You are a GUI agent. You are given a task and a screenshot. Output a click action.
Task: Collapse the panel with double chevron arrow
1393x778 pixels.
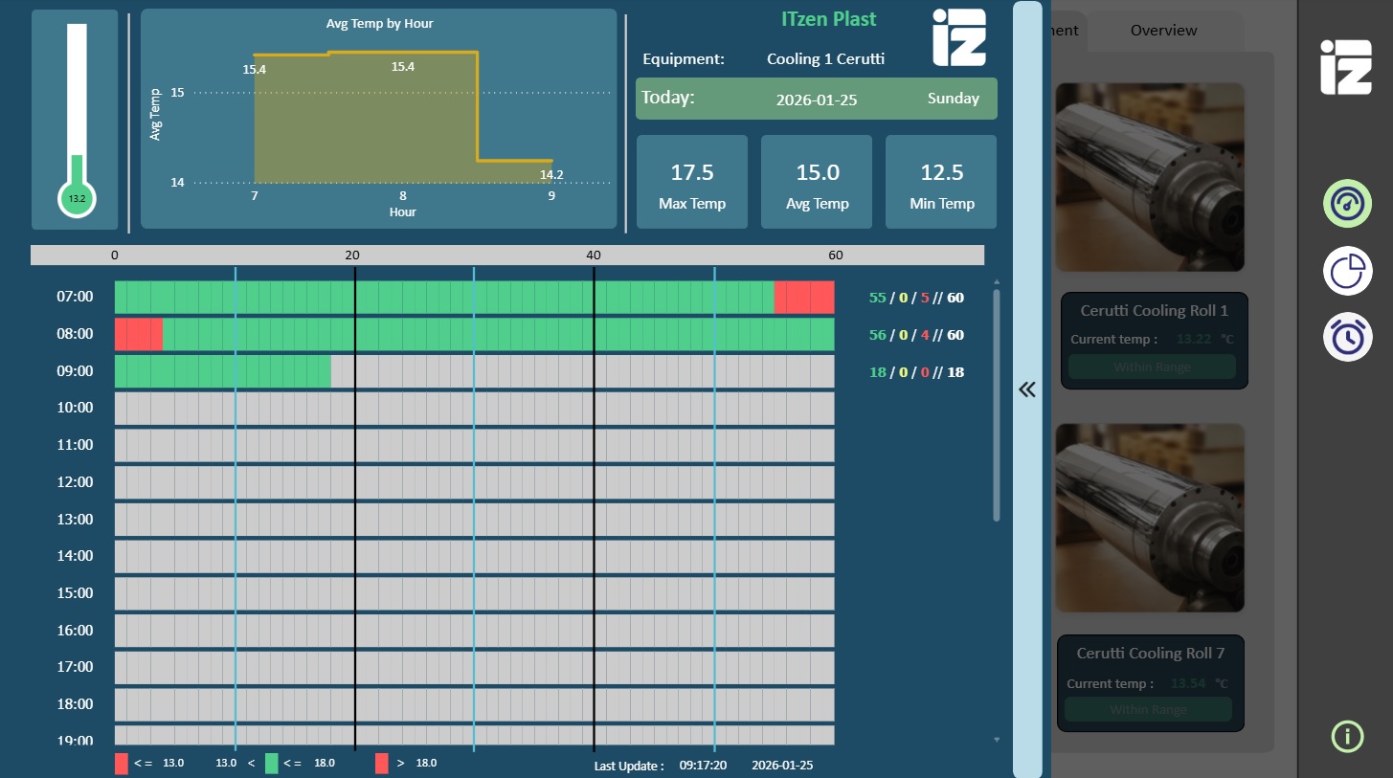pos(1027,389)
